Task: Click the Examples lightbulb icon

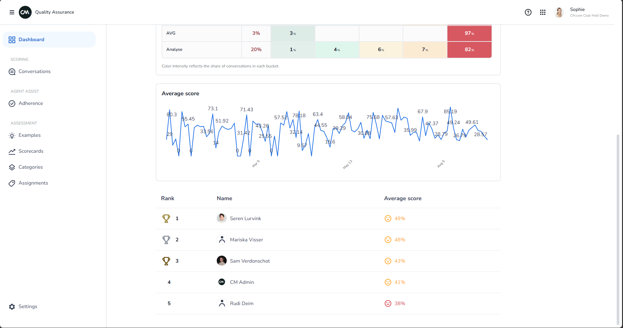Action: pyautogui.click(x=12, y=135)
